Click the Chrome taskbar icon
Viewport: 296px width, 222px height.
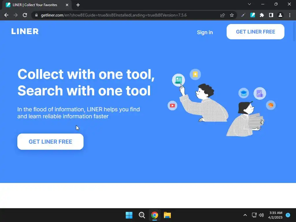[155, 215]
